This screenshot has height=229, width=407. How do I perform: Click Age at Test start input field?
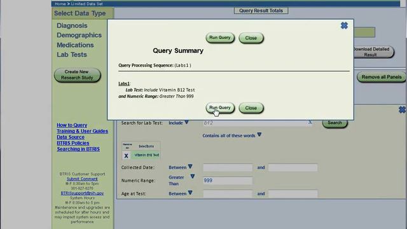(228, 193)
